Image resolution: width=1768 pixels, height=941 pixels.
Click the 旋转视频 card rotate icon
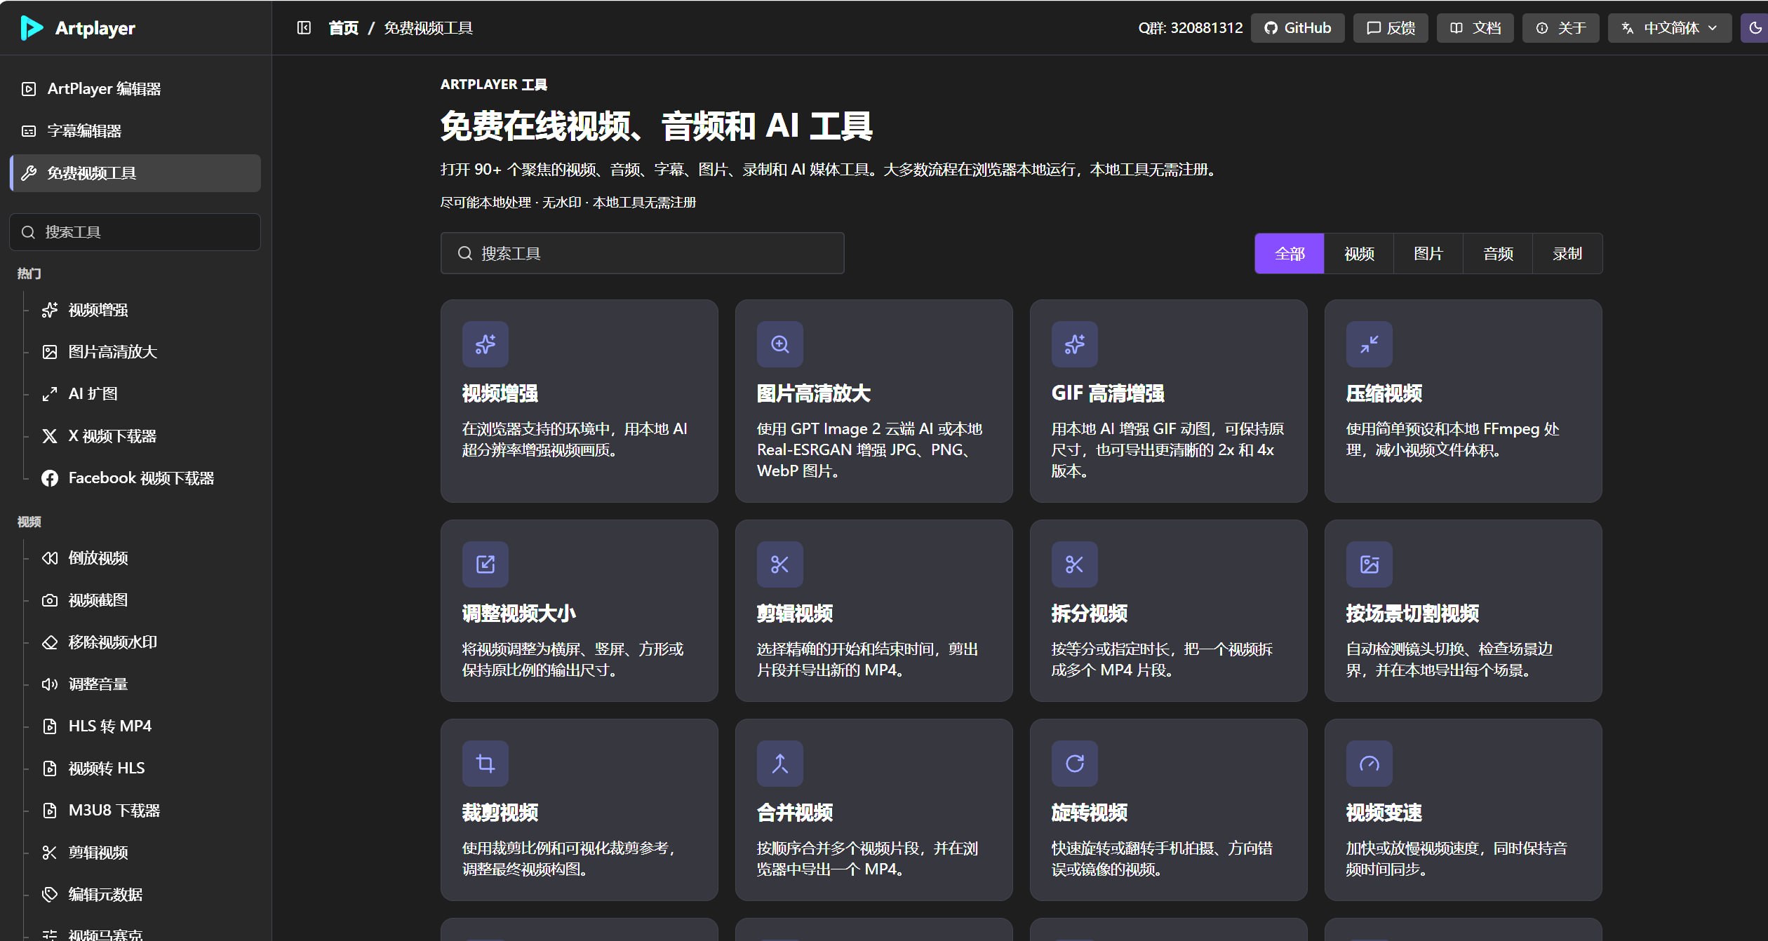(x=1075, y=764)
